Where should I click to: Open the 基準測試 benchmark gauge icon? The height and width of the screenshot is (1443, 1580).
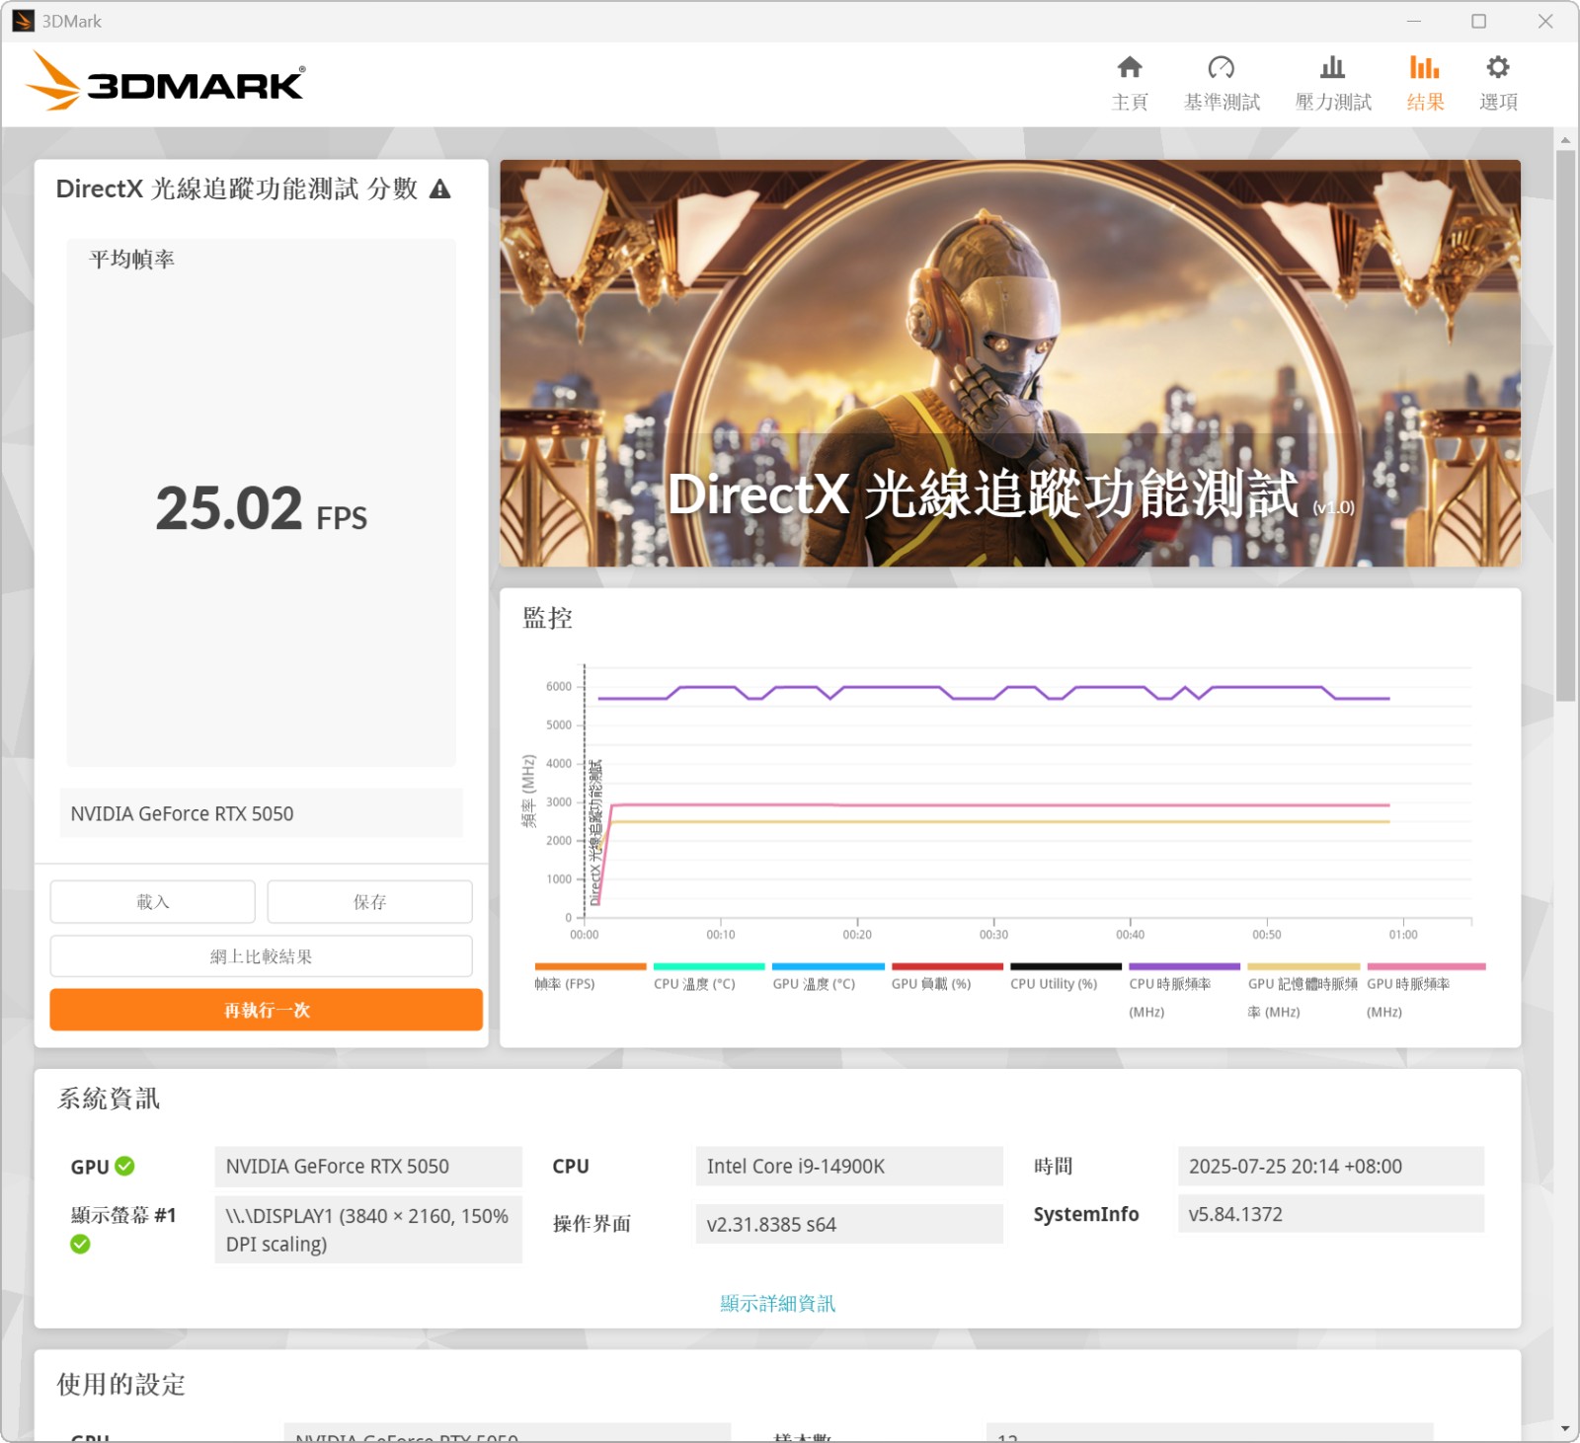(x=1222, y=68)
